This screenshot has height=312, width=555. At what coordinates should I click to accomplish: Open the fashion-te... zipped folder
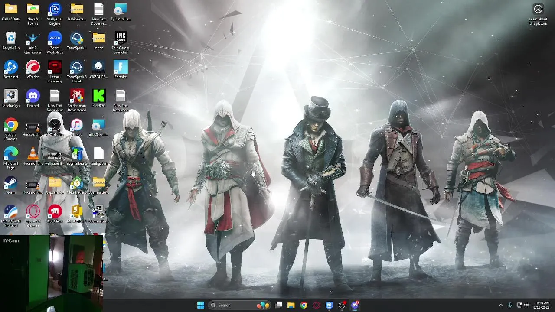(x=77, y=12)
